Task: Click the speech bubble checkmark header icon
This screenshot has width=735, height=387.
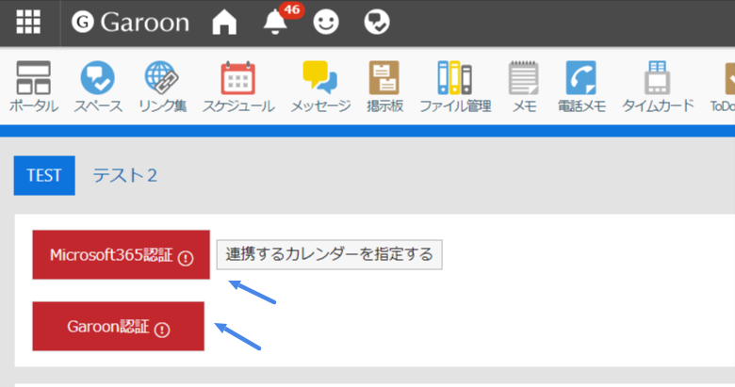Action: click(377, 22)
